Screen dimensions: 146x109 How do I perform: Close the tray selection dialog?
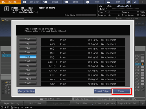(121, 91)
